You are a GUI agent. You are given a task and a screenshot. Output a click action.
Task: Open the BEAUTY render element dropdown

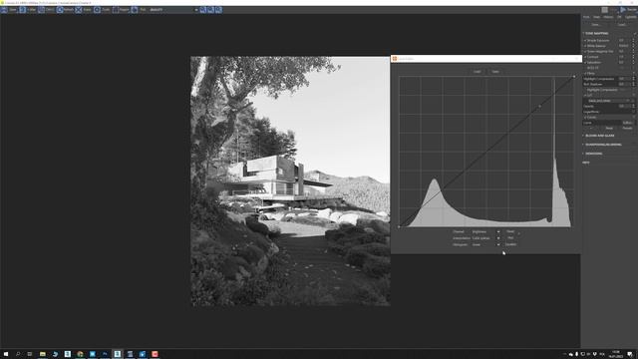tap(173, 9)
